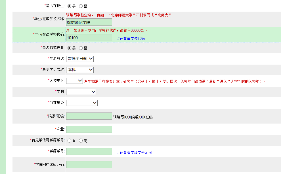Open the 学制 dropdown
This screenshot has height=174, width=285.
pos(81,92)
